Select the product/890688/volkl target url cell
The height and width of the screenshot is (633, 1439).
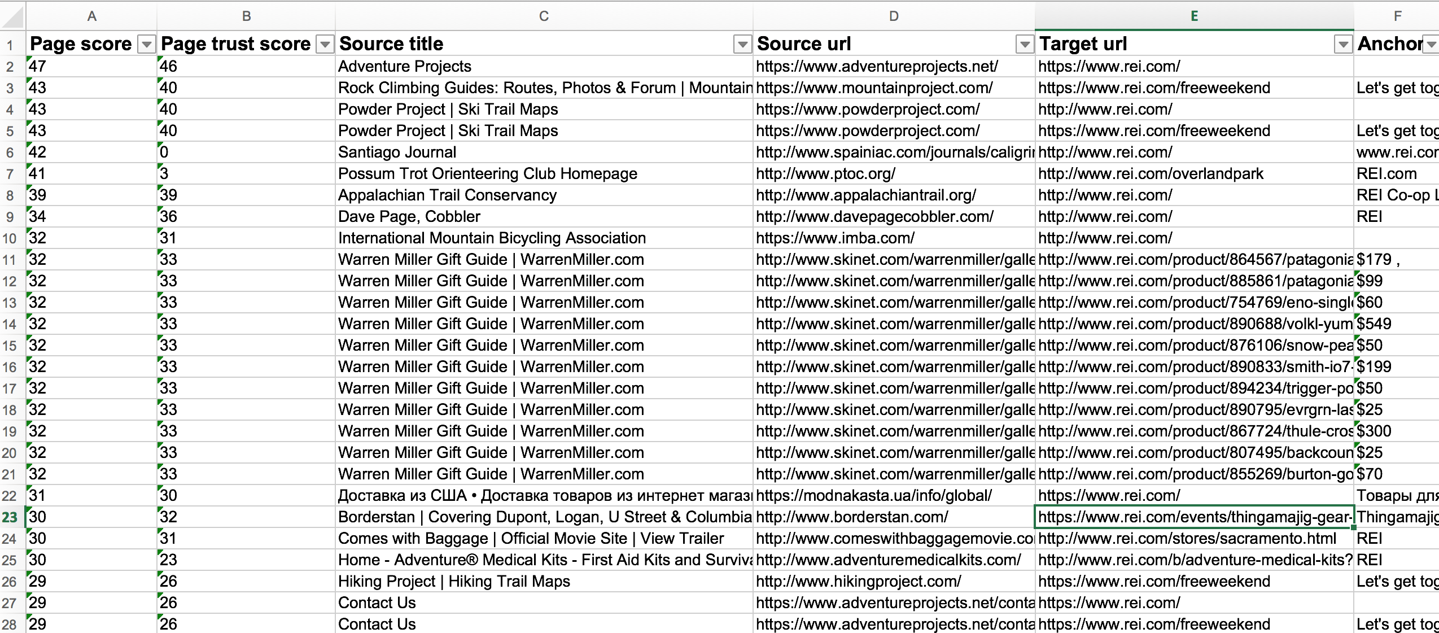tap(1194, 324)
